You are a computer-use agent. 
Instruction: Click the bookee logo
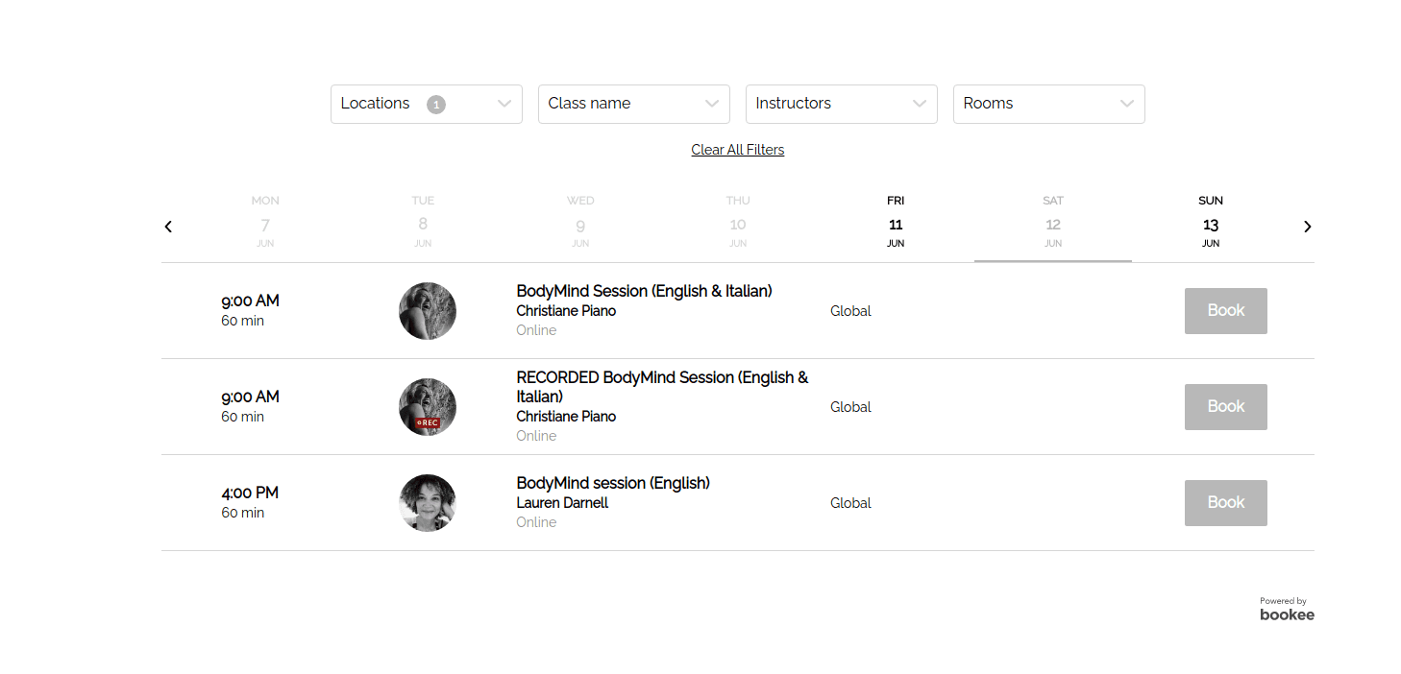1287,614
